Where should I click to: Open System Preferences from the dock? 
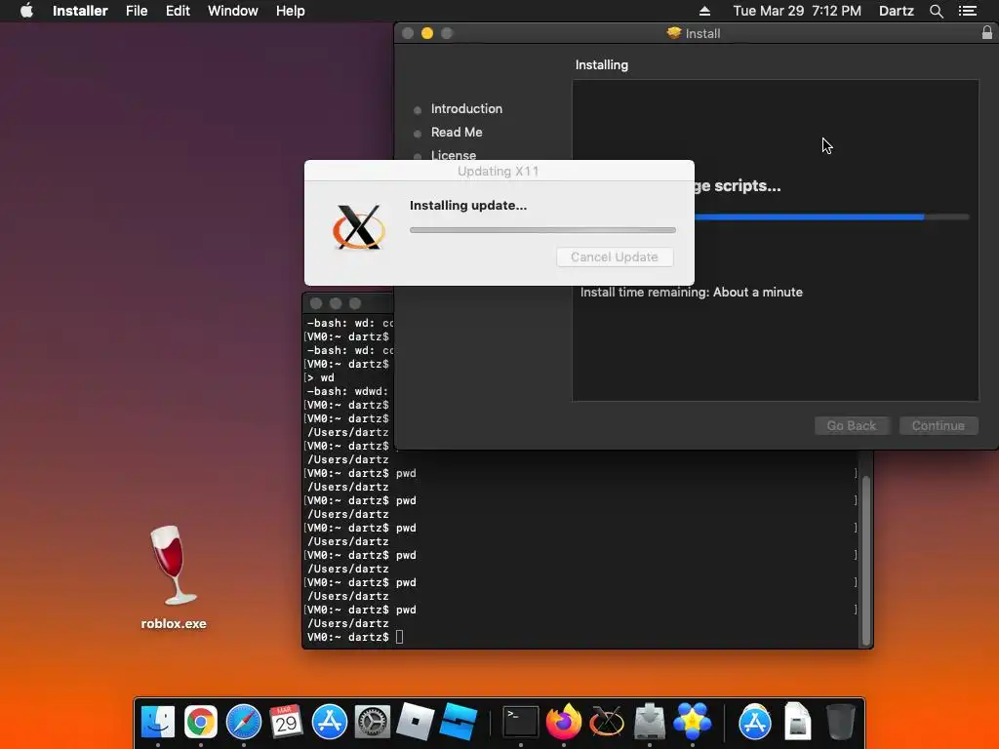[372, 723]
